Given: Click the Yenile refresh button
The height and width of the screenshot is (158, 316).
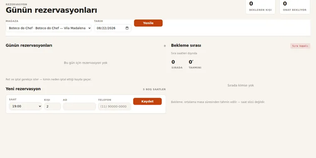Looking at the screenshot, I should coord(148,23).
